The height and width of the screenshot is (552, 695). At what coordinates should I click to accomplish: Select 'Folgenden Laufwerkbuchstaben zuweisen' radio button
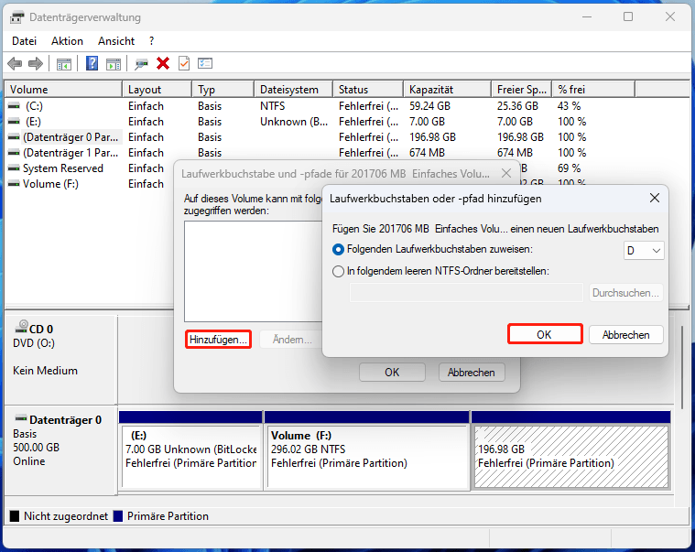coord(339,249)
